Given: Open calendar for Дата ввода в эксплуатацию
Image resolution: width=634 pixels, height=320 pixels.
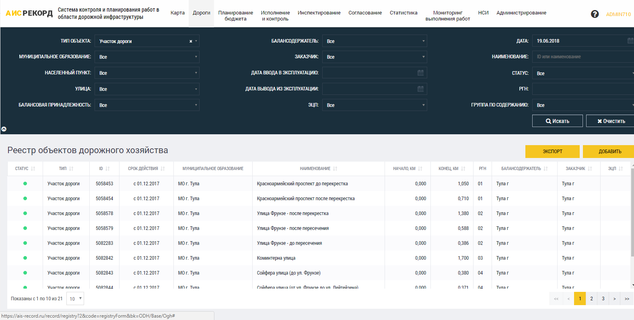Looking at the screenshot, I should (x=420, y=73).
